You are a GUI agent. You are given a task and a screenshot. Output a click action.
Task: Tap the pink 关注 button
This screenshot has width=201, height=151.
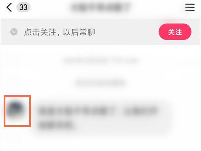(x=175, y=32)
